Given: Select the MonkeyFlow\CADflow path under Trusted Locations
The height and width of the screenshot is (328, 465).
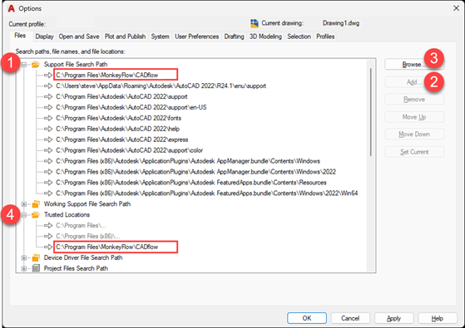Looking at the screenshot, I should click(107, 247).
